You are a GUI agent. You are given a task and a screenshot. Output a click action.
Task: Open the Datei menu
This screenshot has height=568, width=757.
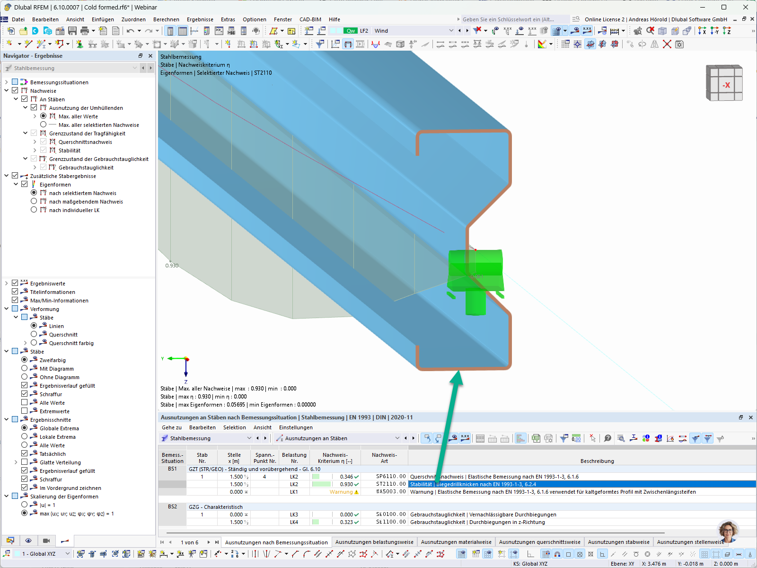pos(18,19)
